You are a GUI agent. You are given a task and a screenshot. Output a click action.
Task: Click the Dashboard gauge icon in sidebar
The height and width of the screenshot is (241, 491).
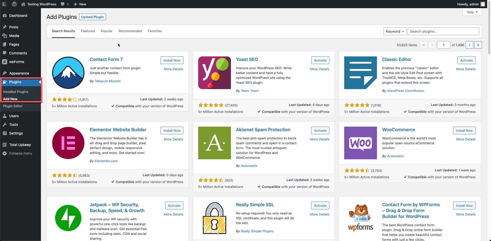click(5, 16)
